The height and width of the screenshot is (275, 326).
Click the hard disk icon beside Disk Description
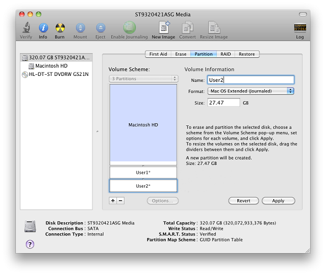30,226
